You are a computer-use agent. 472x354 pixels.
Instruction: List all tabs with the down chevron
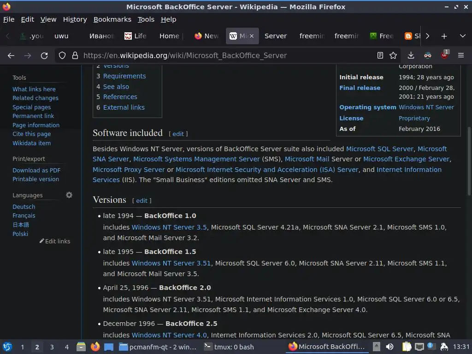pyautogui.click(x=463, y=36)
